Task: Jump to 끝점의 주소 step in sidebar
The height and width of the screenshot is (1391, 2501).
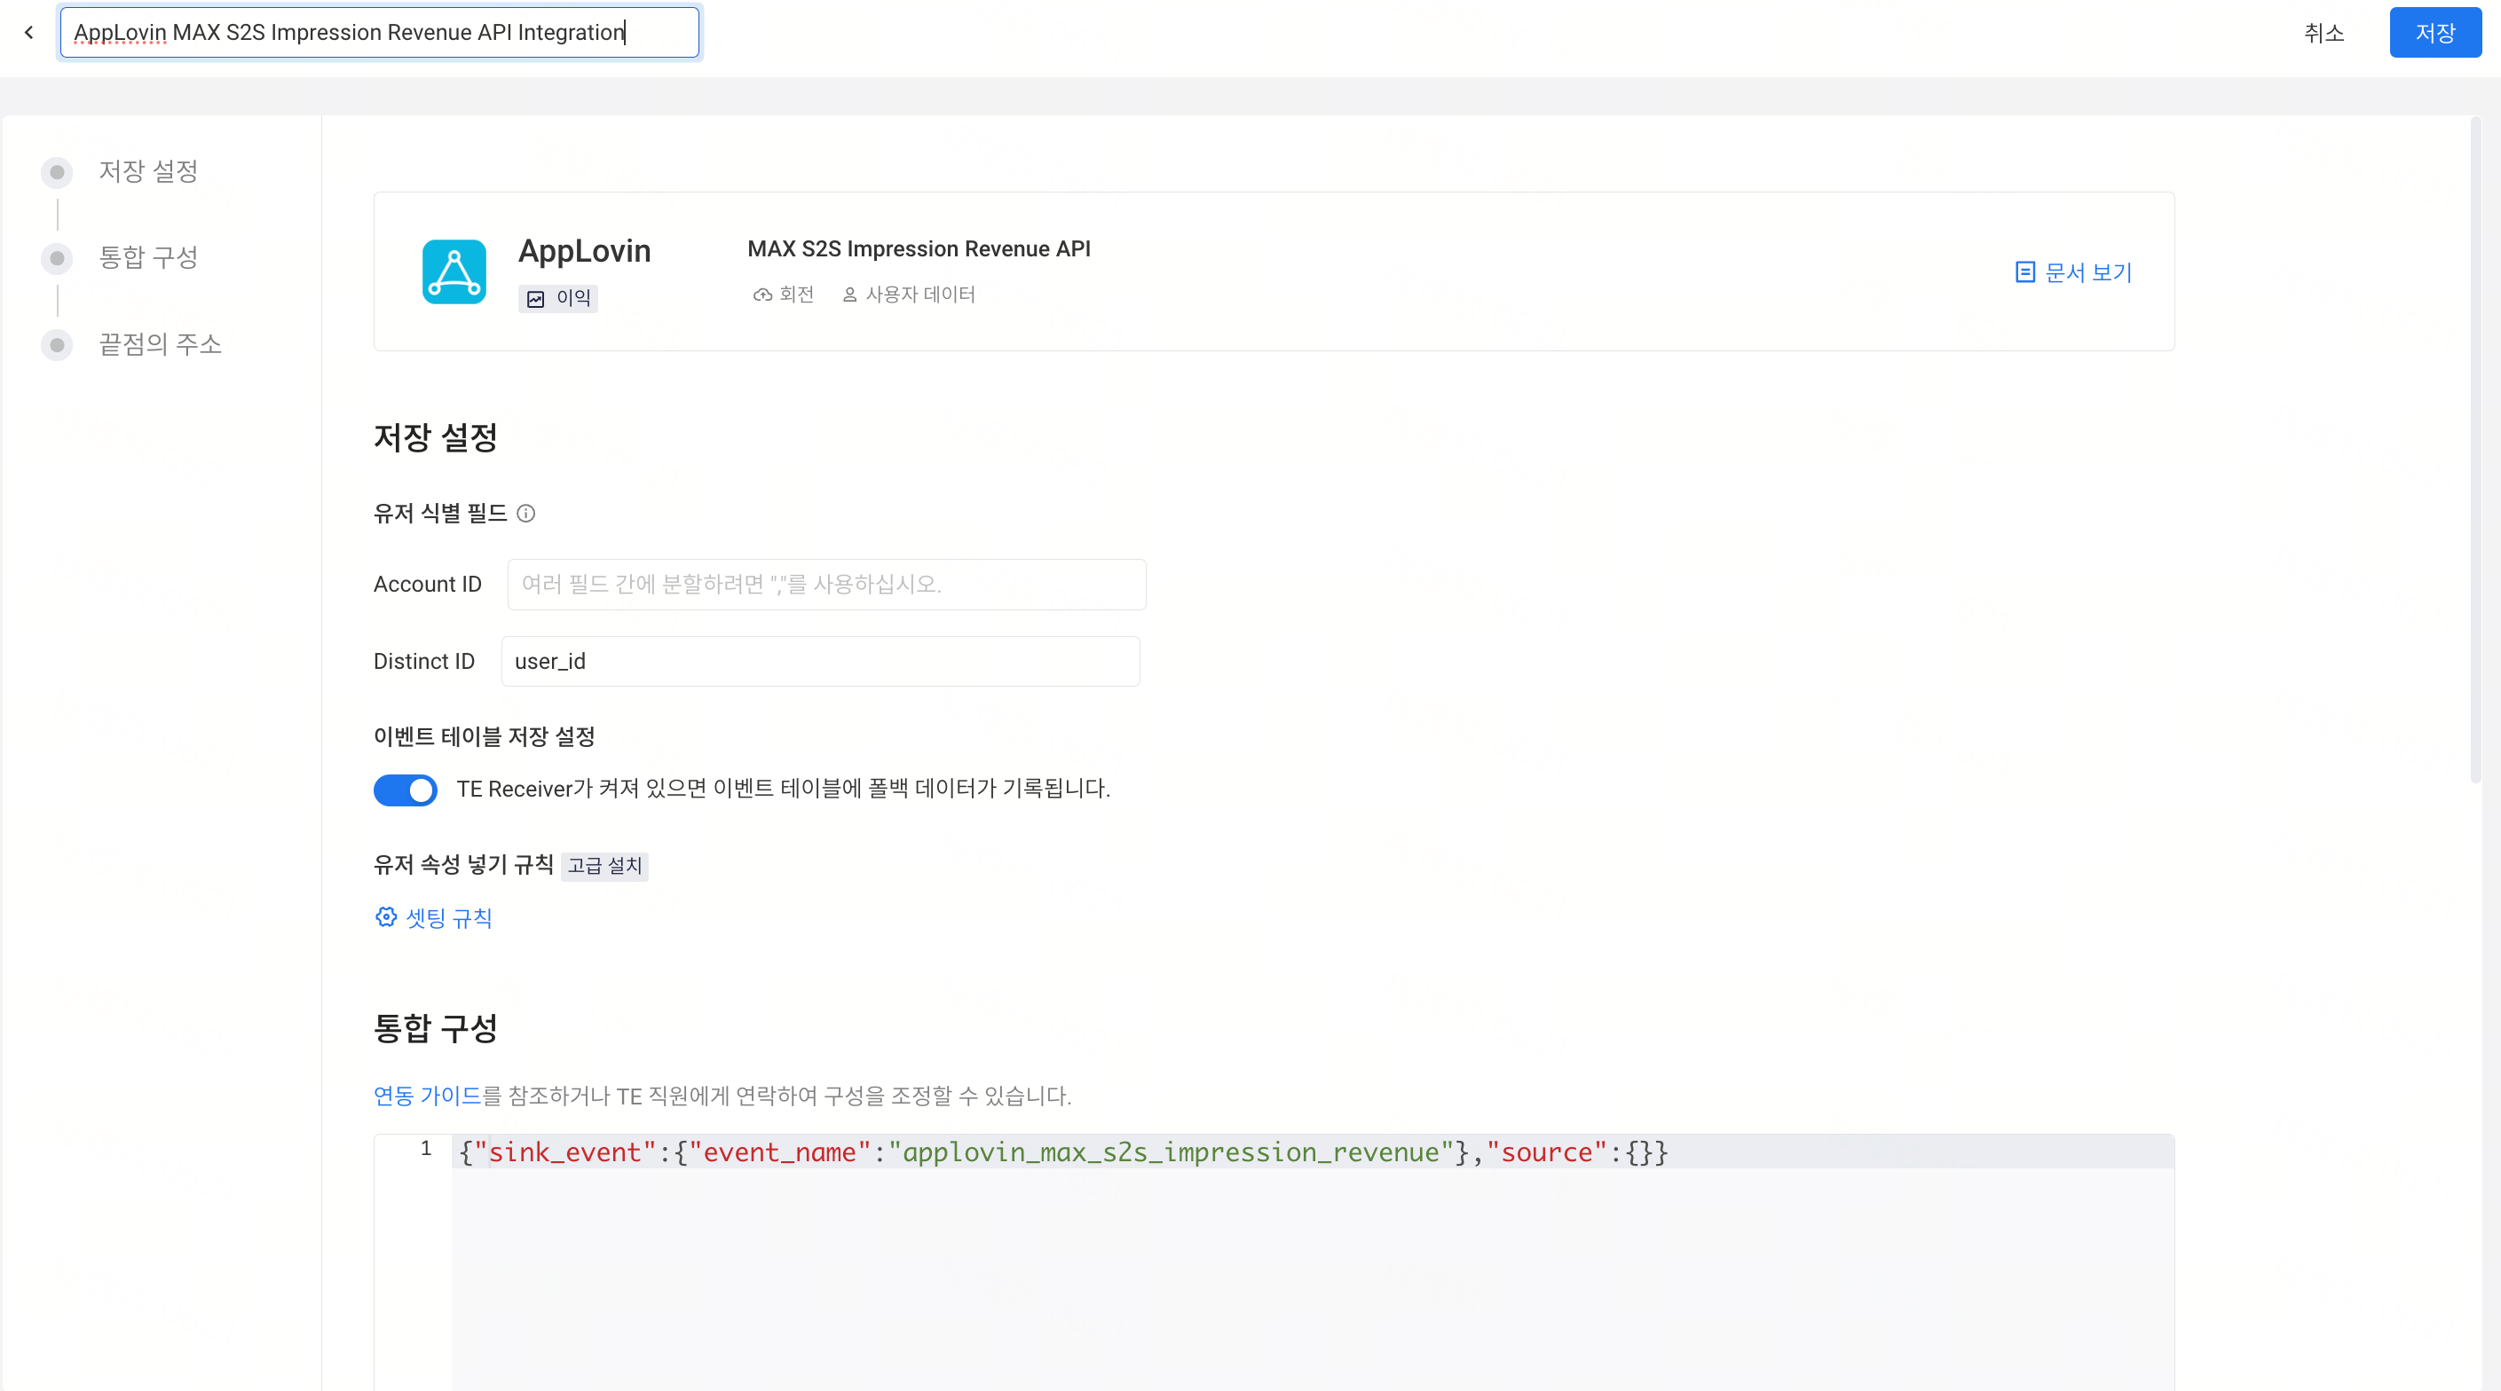Action: pyautogui.click(x=161, y=344)
